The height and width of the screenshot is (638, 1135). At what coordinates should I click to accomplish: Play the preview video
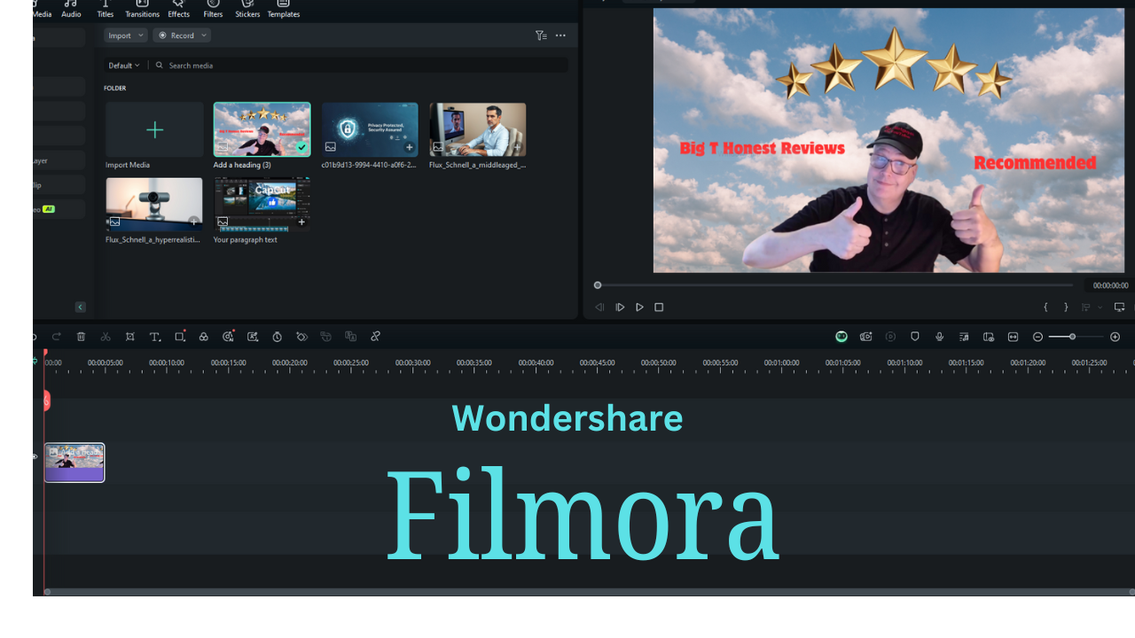click(x=639, y=307)
